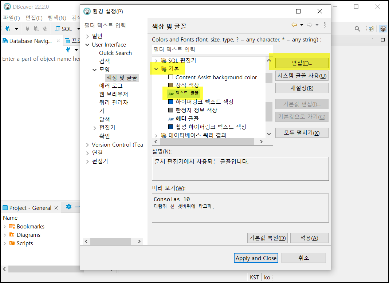Click the Open Perspective icon
The width and height of the screenshot is (389, 283).
[x=372, y=29]
